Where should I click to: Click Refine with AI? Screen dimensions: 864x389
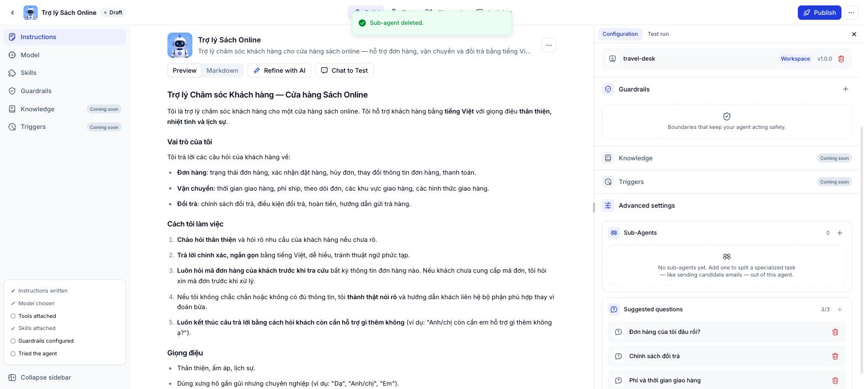tap(279, 71)
